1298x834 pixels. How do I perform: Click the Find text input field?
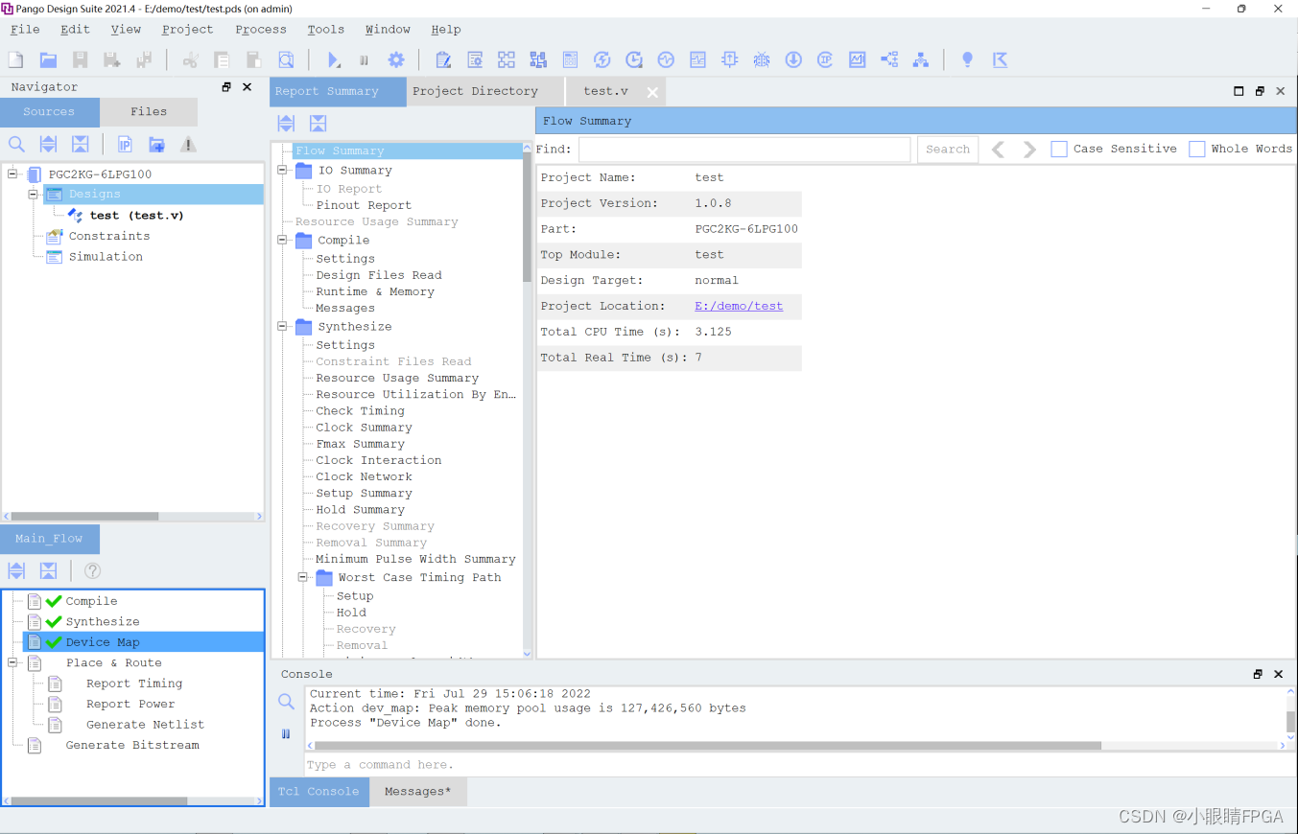744,150
